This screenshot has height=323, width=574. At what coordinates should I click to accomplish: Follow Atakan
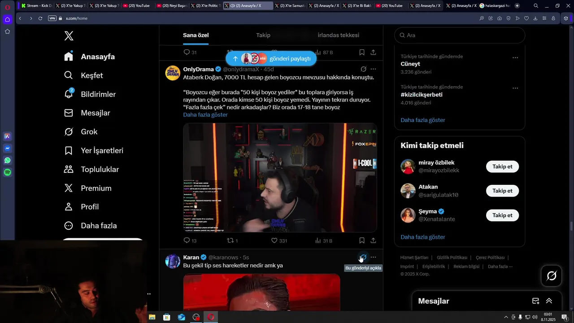[x=502, y=191]
